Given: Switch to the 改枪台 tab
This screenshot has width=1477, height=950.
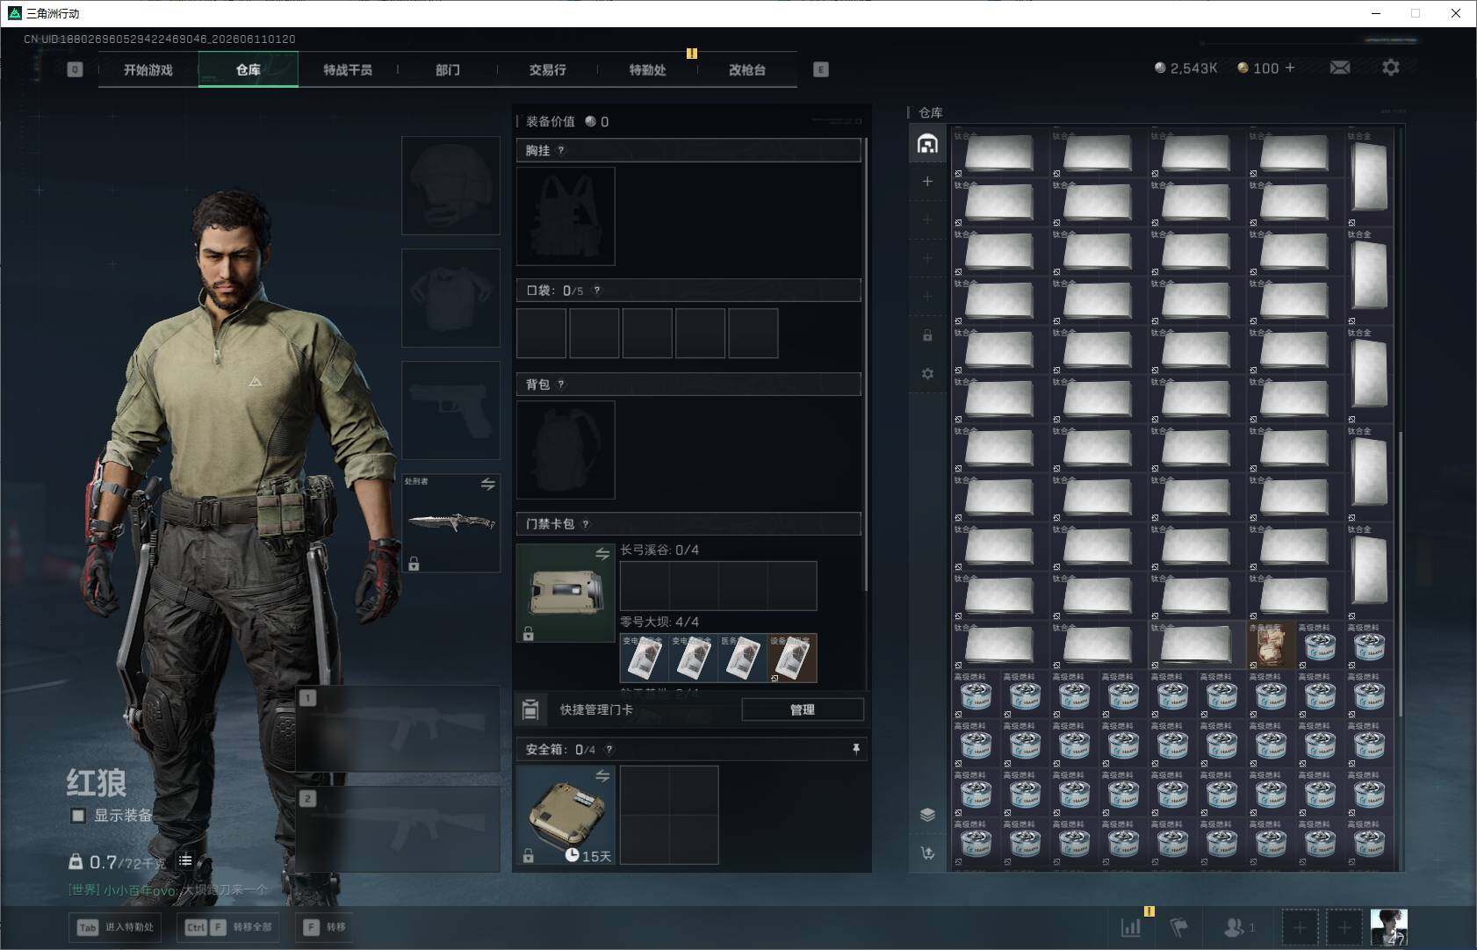Looking at the screenshot, I should coord(747,69).
